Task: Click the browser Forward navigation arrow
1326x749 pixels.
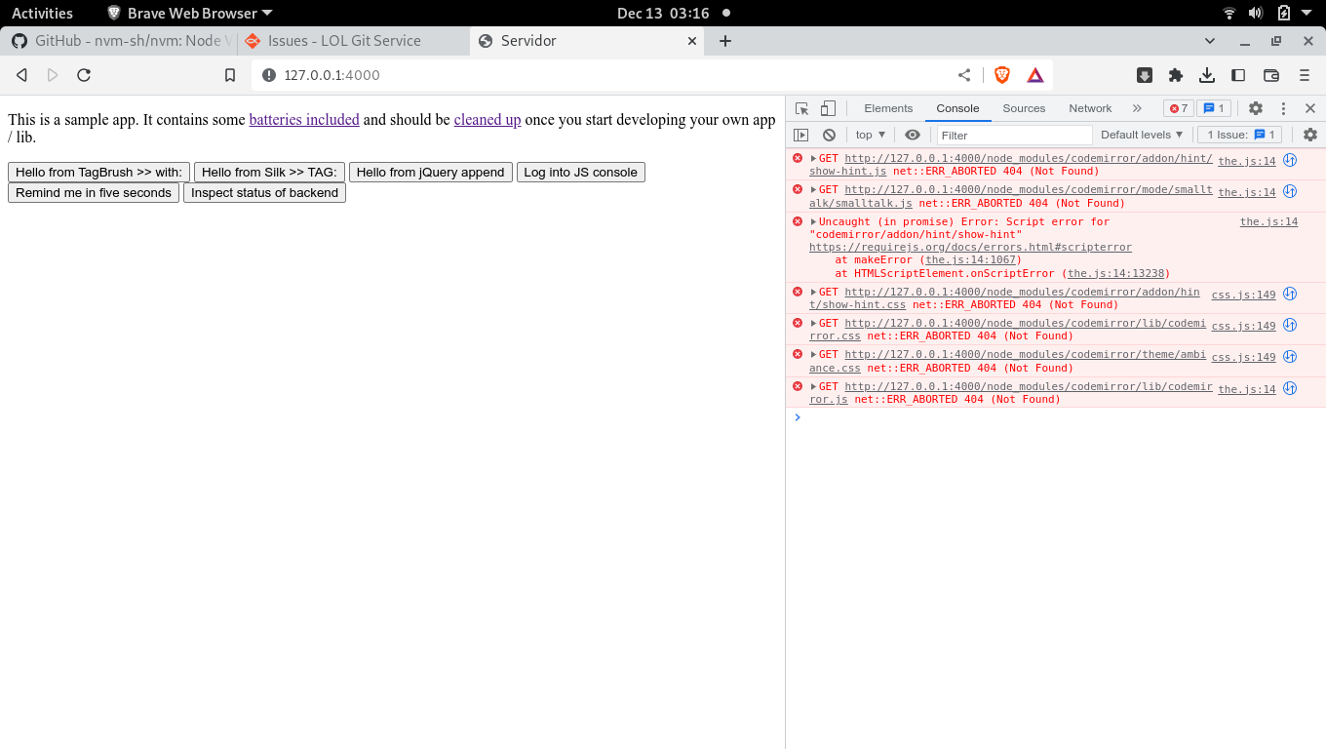Action: coord(53,75)
